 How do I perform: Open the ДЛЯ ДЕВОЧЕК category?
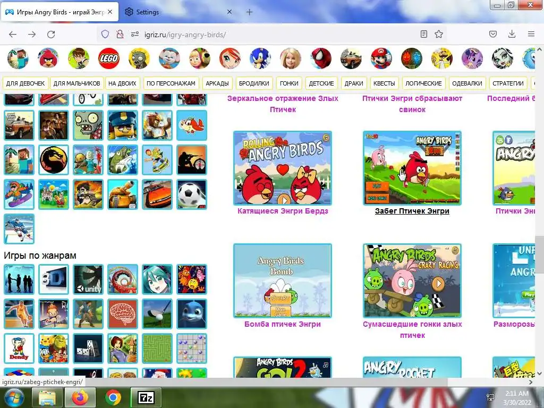point(25,83)
